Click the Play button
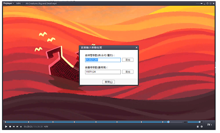Screen dimensions: 220x133 (6, 127)
